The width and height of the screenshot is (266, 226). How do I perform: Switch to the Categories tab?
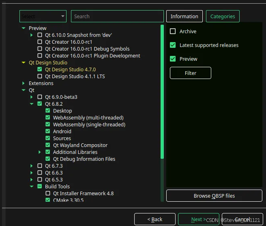click(223, 16)
